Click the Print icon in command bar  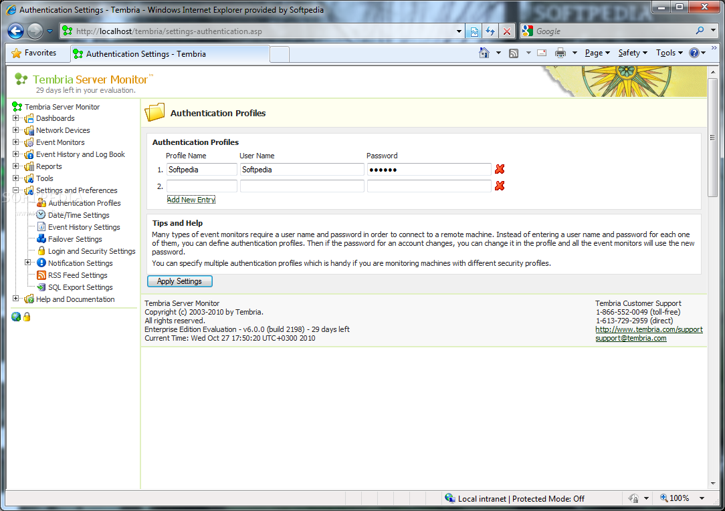click(x=560, y=53)
